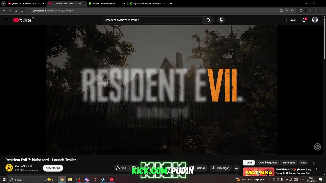Open the Crear upload menu
The image size is (326, 183).
[x=290, y=20]
